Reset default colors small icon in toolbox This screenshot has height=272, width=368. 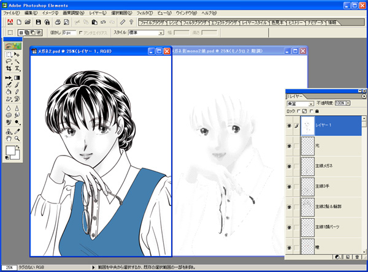(x=7, y=158)
